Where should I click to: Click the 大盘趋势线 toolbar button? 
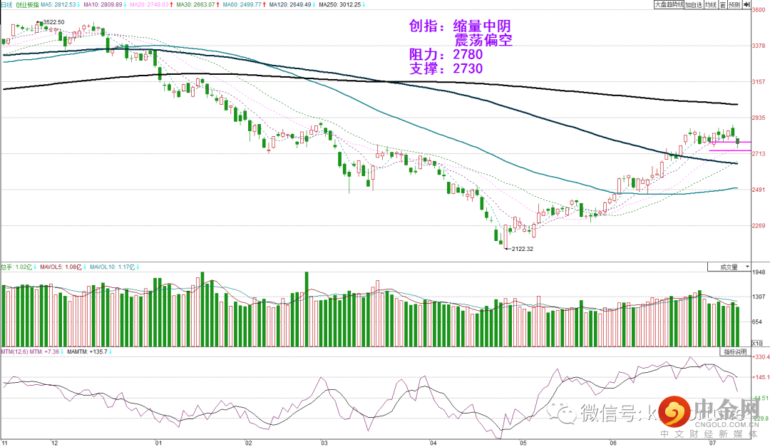669,4
